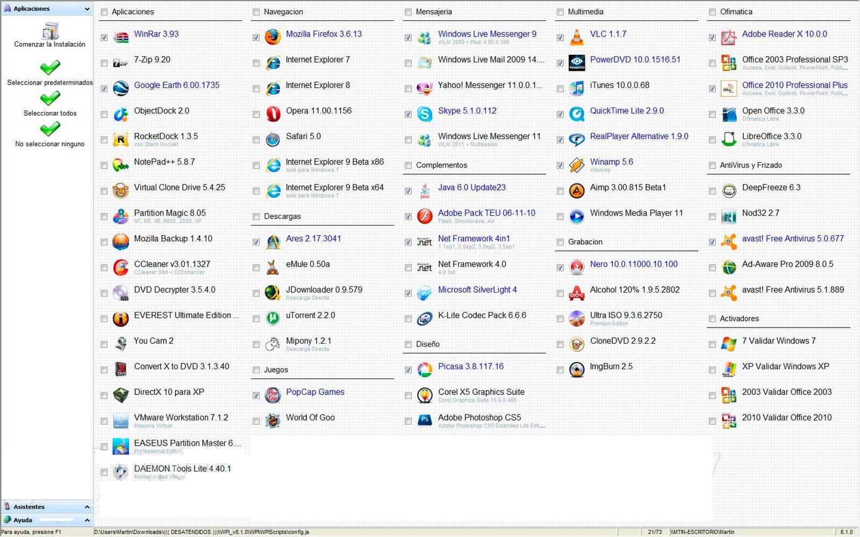
Task: Click the 21/73 counter in status bar
Action: click(x=655, y=532)
